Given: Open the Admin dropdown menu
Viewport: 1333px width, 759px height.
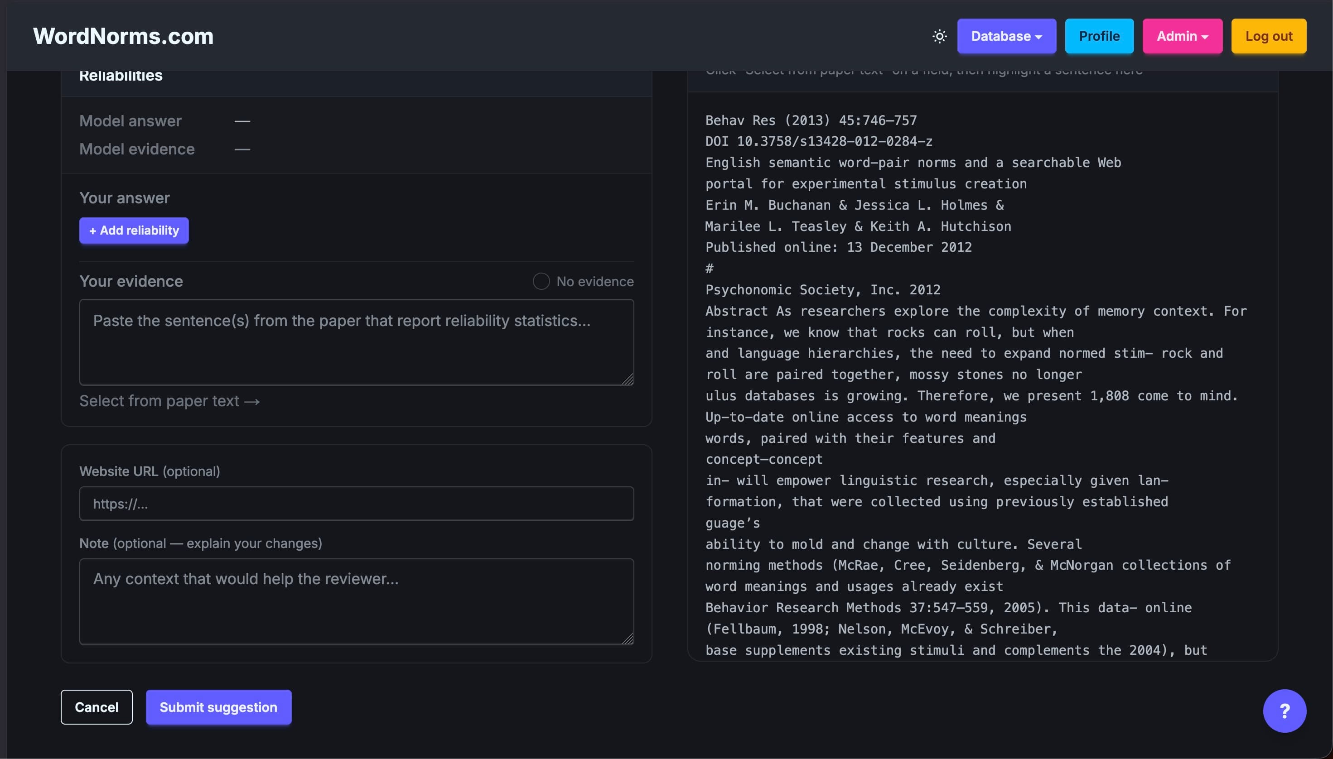Looking at the screenshot, I should 1182,36.
